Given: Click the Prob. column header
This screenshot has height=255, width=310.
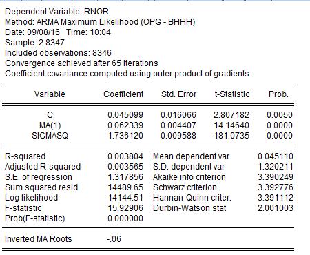Looking at the screenshot, I should point(278,94).
